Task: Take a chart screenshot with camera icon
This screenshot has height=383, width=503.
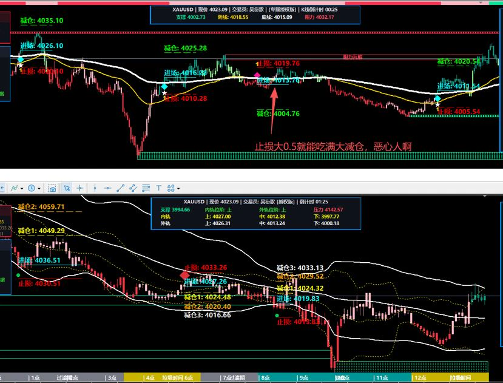Action: tap(52, 188)
